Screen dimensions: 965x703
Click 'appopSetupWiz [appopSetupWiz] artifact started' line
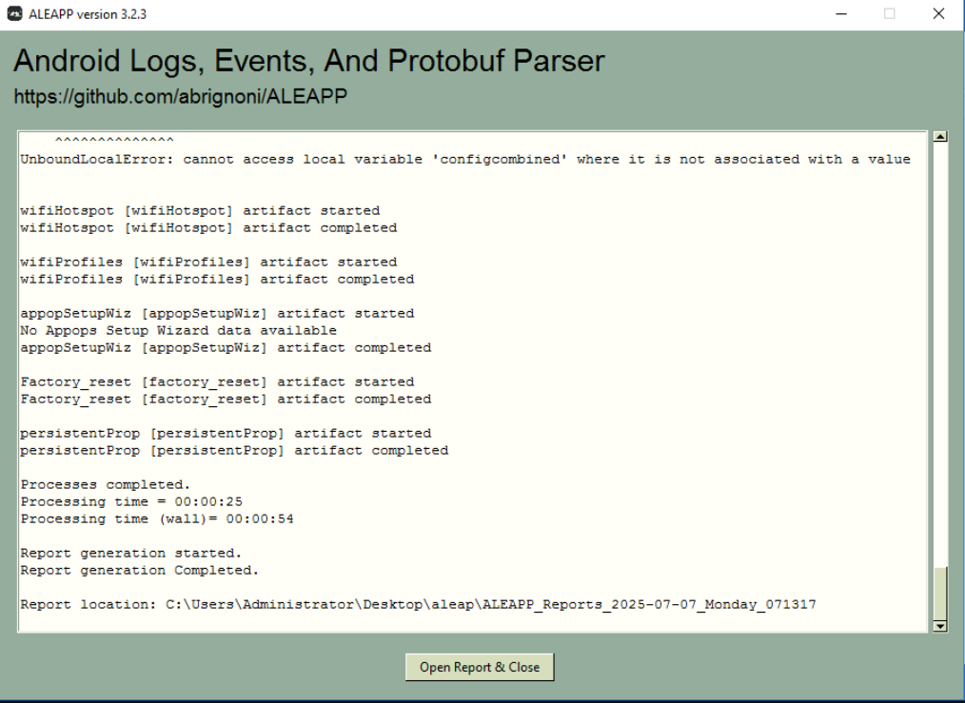pos(217,314)
